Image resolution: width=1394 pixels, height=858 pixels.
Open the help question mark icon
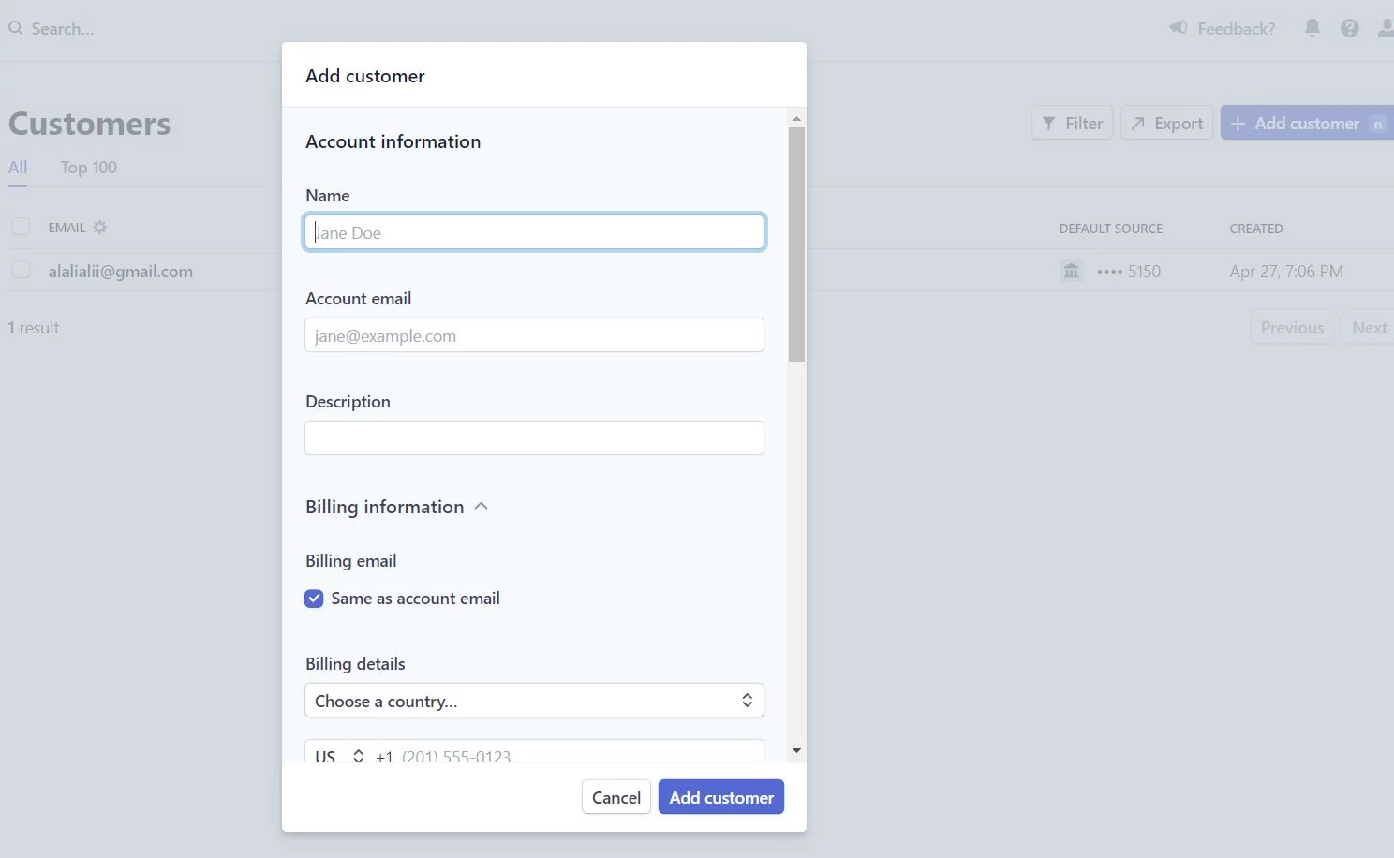click(x=1349, y=28)
